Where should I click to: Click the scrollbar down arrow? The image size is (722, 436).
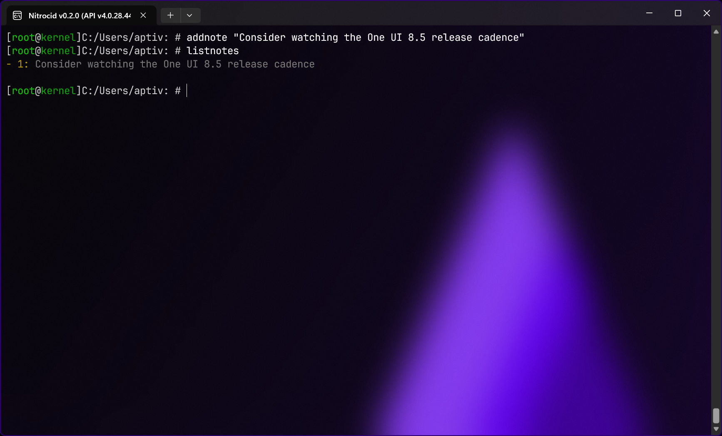pyautogui.click(x=716, y=429)
